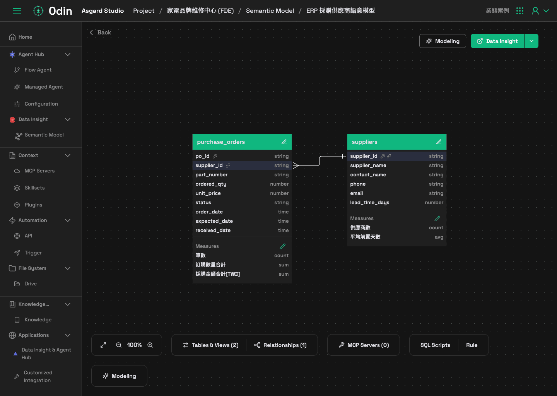557x396 pixels.
Task: Click the fit-to-screen expand icon
Action: (x=103, y=345)
